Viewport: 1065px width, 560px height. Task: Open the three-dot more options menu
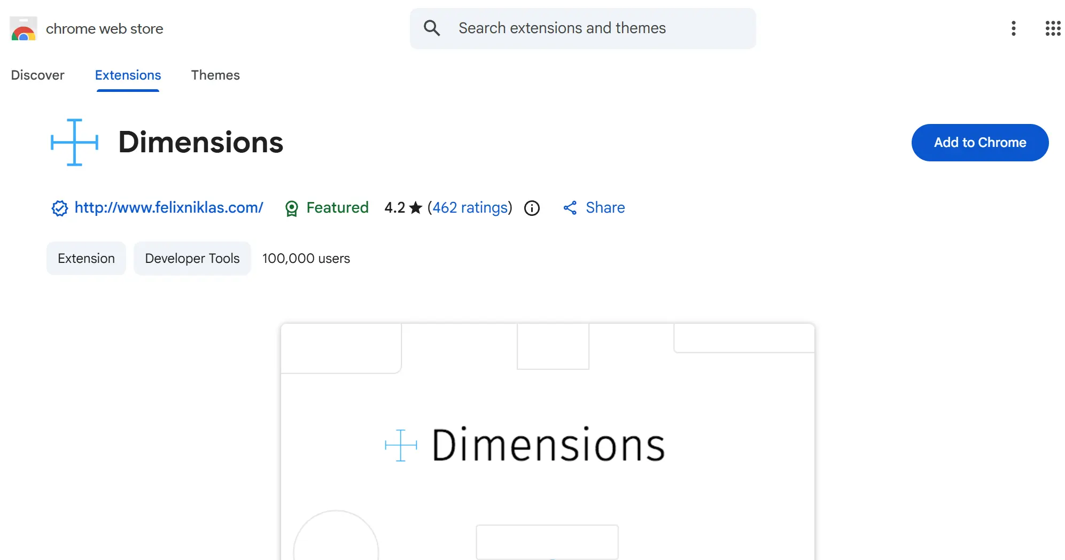[1013, 28]
